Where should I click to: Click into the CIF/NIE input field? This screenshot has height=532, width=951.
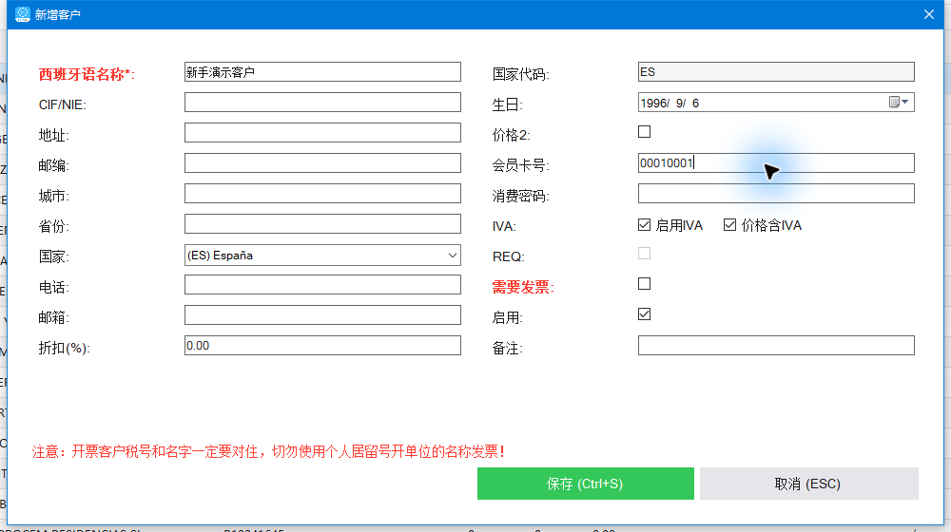click(322, 103)
